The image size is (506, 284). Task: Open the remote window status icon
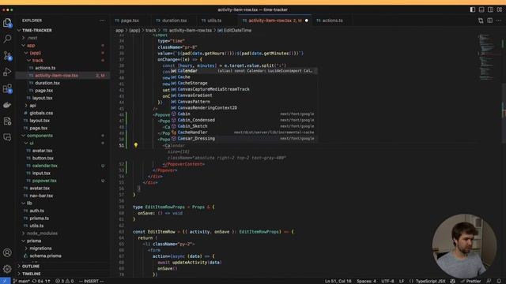coord(5,281)
